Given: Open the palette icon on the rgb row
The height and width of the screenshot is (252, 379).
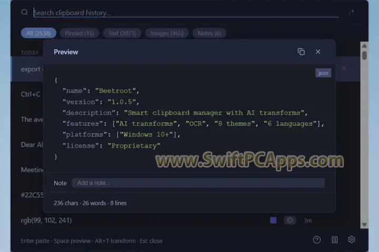Looking at the screenshot, I should (290, 220).
